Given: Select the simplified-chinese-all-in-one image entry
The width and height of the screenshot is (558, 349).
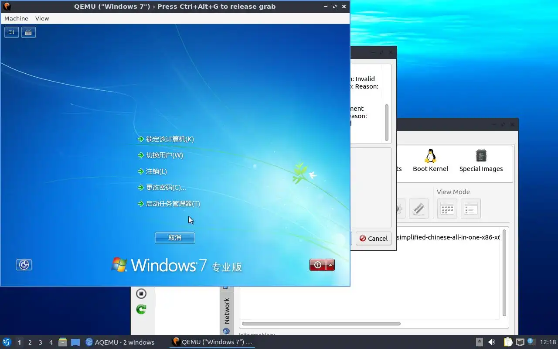Looking at the screenshot, I should [x=449, y=237].
